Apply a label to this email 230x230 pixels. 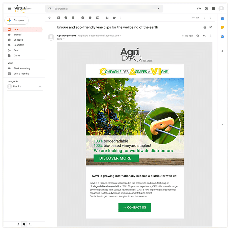pyautogui.click(x=114, y=18)
